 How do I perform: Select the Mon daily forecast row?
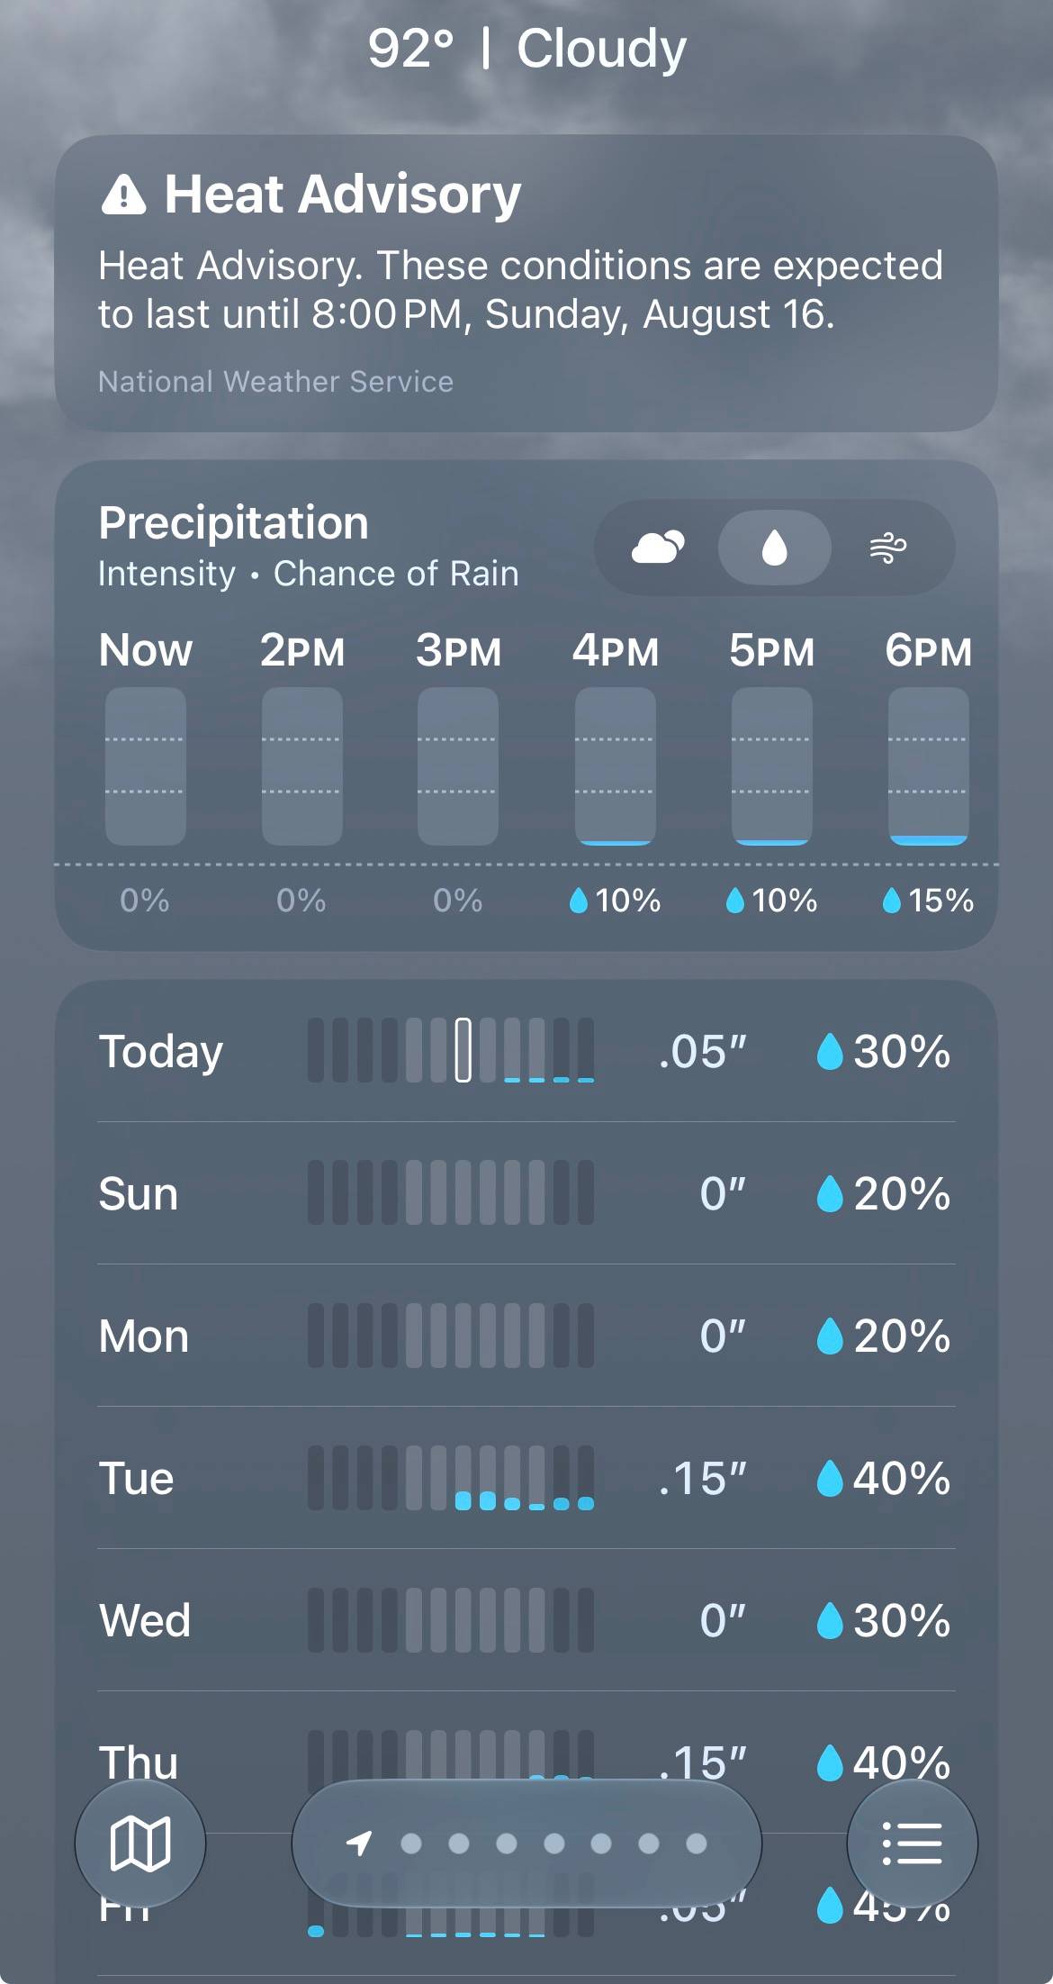(x=526, y=1336)
